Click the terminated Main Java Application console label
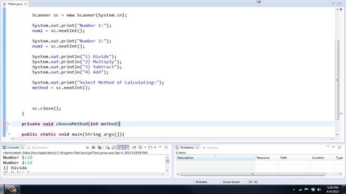This screenshot has width=346, height=194. [75, 153]
